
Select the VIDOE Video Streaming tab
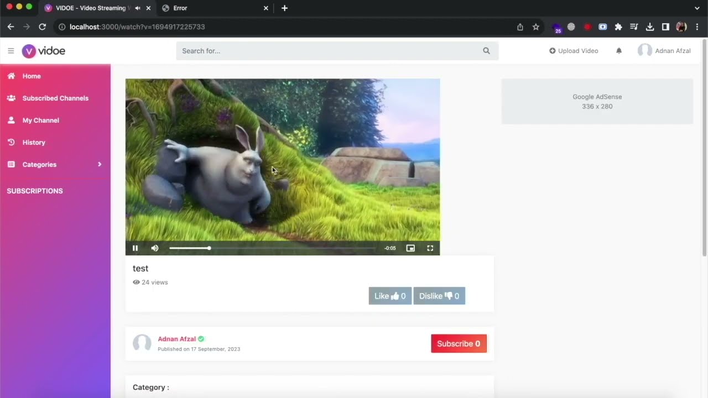[91, 8]
